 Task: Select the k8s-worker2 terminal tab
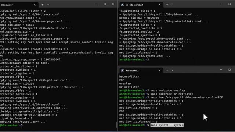pyautogui.click(x=141, y=70)
